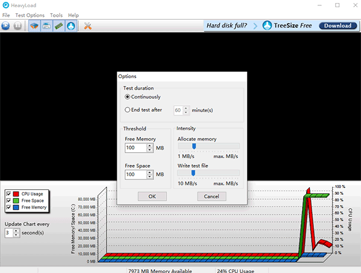Confirm the Options dialog with OK
This screenshot has width=361, height=273.
152,197
